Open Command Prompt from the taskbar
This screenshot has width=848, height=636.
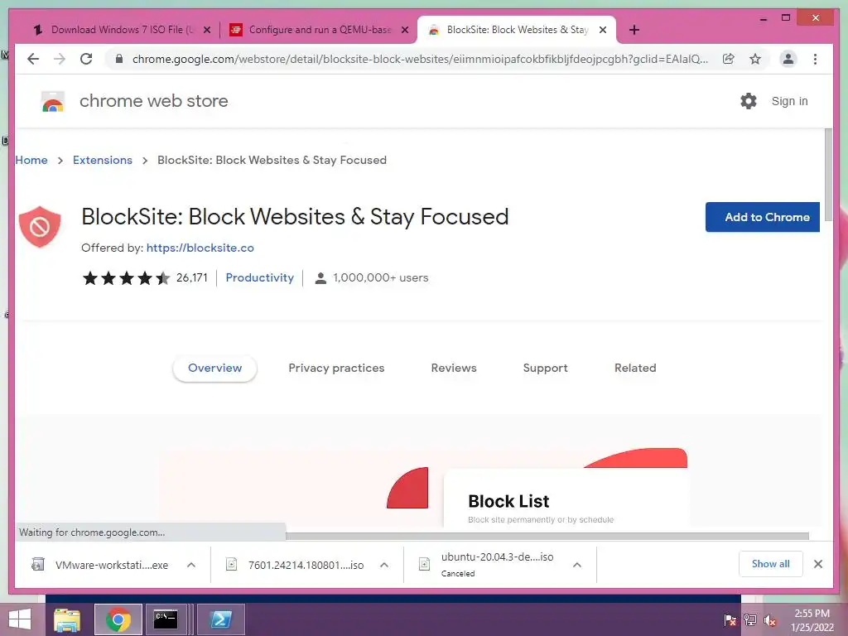[x=166, y=619]
